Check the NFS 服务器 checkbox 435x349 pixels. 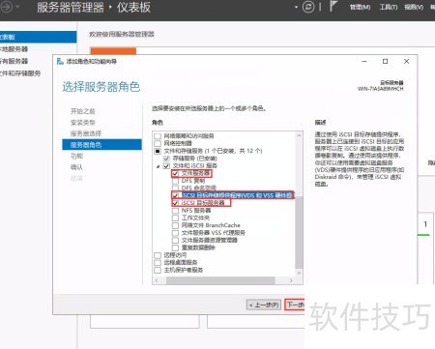pos(175,211)
